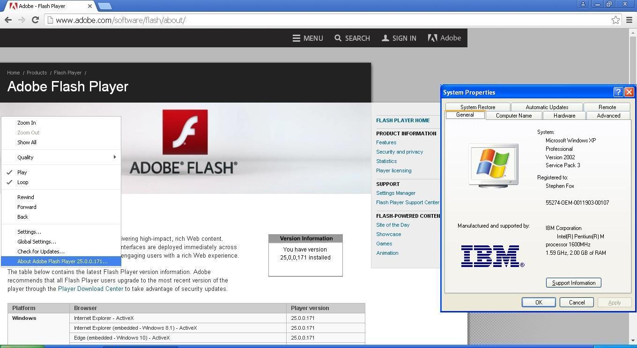Click the Adobe logo in the navigation bar
Image resolution: width=637 pixels, height=348 pixels.
point(444,38)
